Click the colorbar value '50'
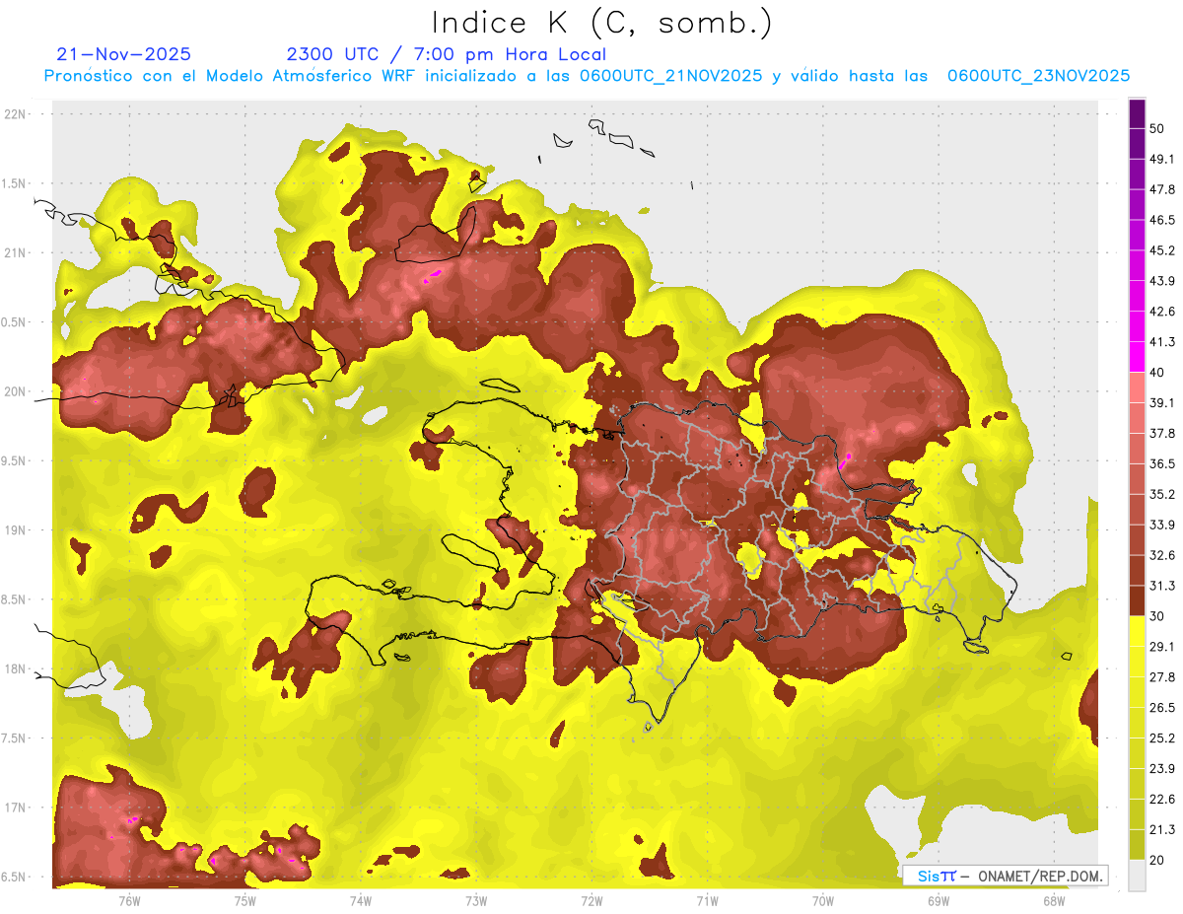The image size is (1183, 914). (x=1157, y=128)
